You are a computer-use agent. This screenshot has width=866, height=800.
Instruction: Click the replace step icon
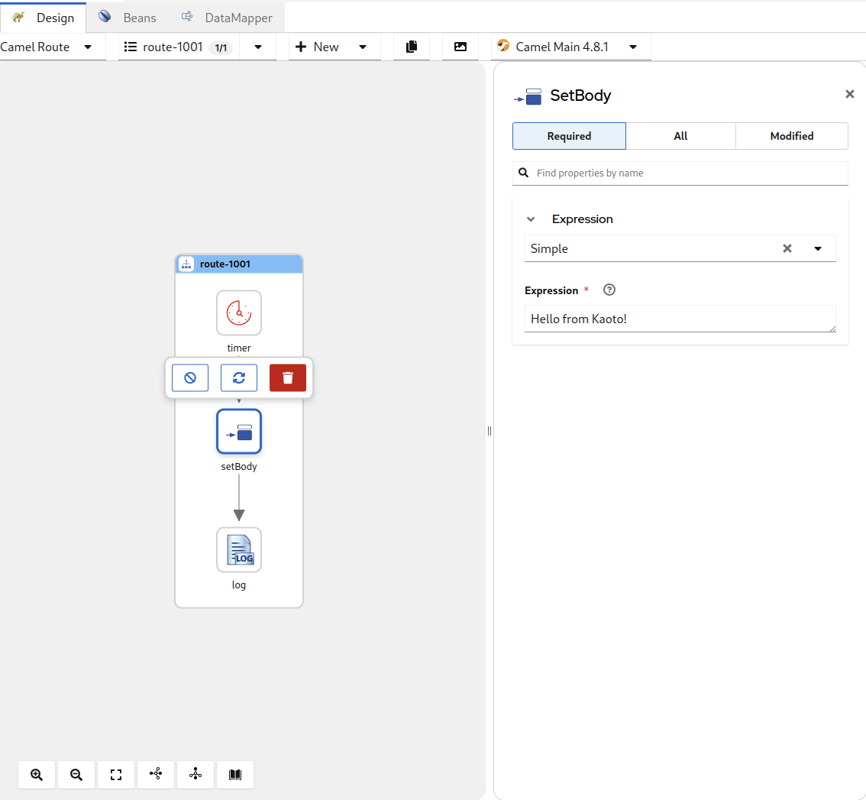click(238, 377)
